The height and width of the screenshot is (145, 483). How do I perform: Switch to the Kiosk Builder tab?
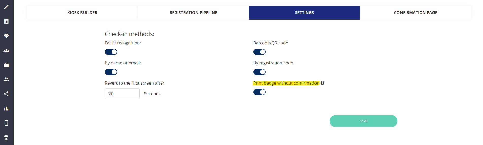(x=82, y=13)
